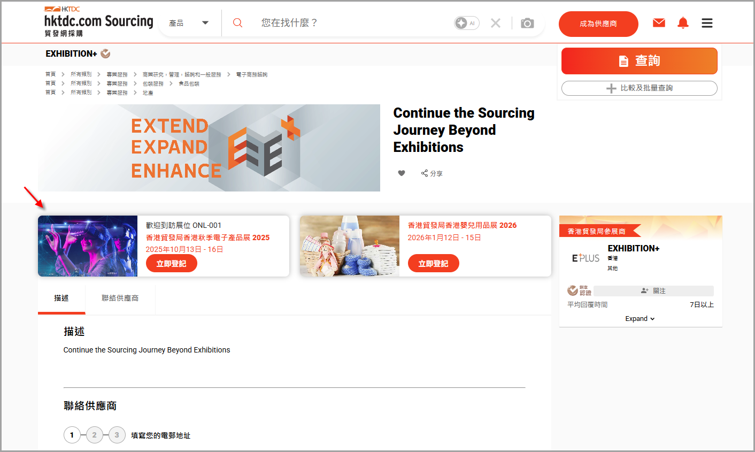Open the baby products fair thumbnail
The image size is (755, 452).
[350, 246]
